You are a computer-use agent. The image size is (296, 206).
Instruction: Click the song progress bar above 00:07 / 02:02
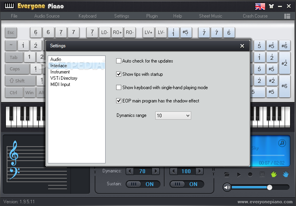267,155
